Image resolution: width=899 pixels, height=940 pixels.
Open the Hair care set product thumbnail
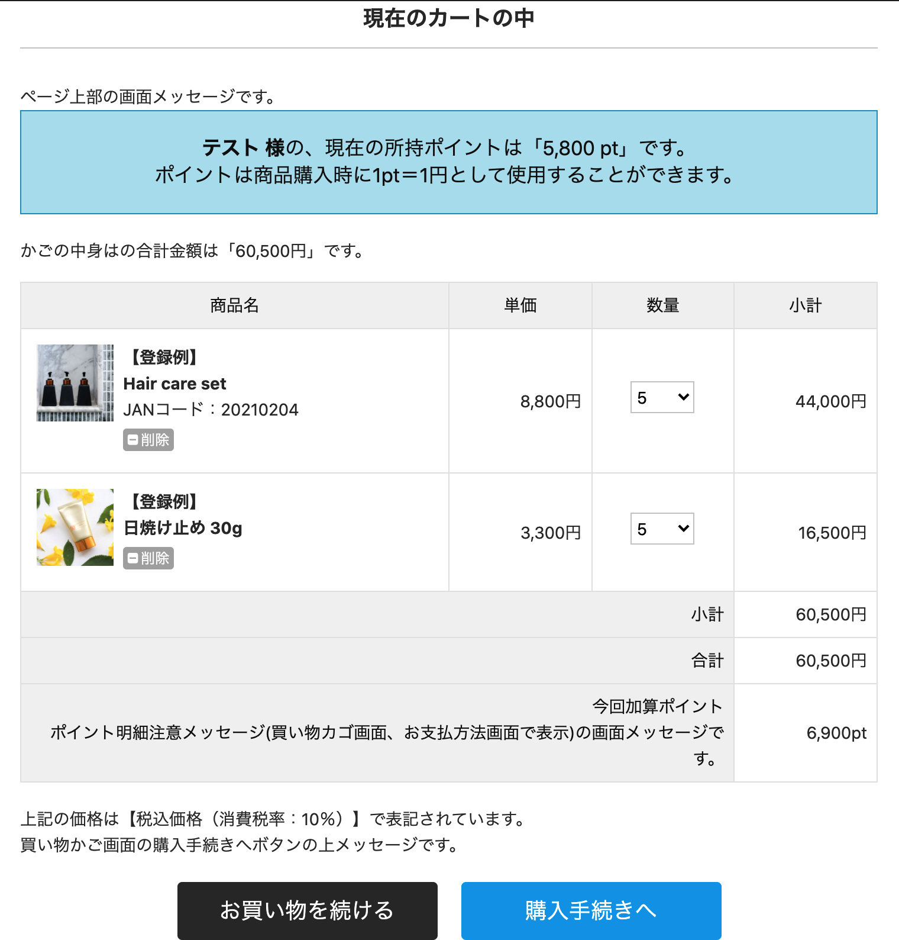pyautogui.click(x=75, y=383)
